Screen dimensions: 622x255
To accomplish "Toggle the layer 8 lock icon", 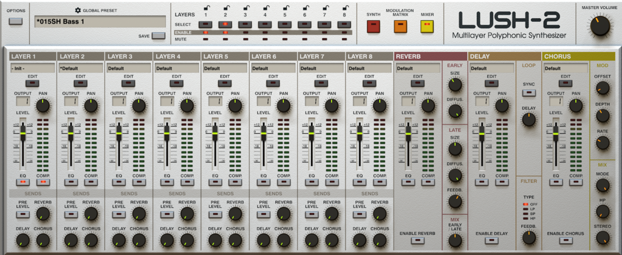I will click(344, 7).
